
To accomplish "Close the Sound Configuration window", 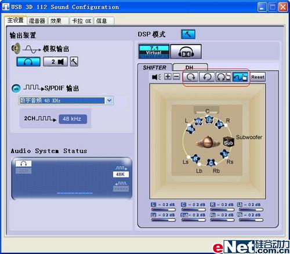I will [282, 7].
